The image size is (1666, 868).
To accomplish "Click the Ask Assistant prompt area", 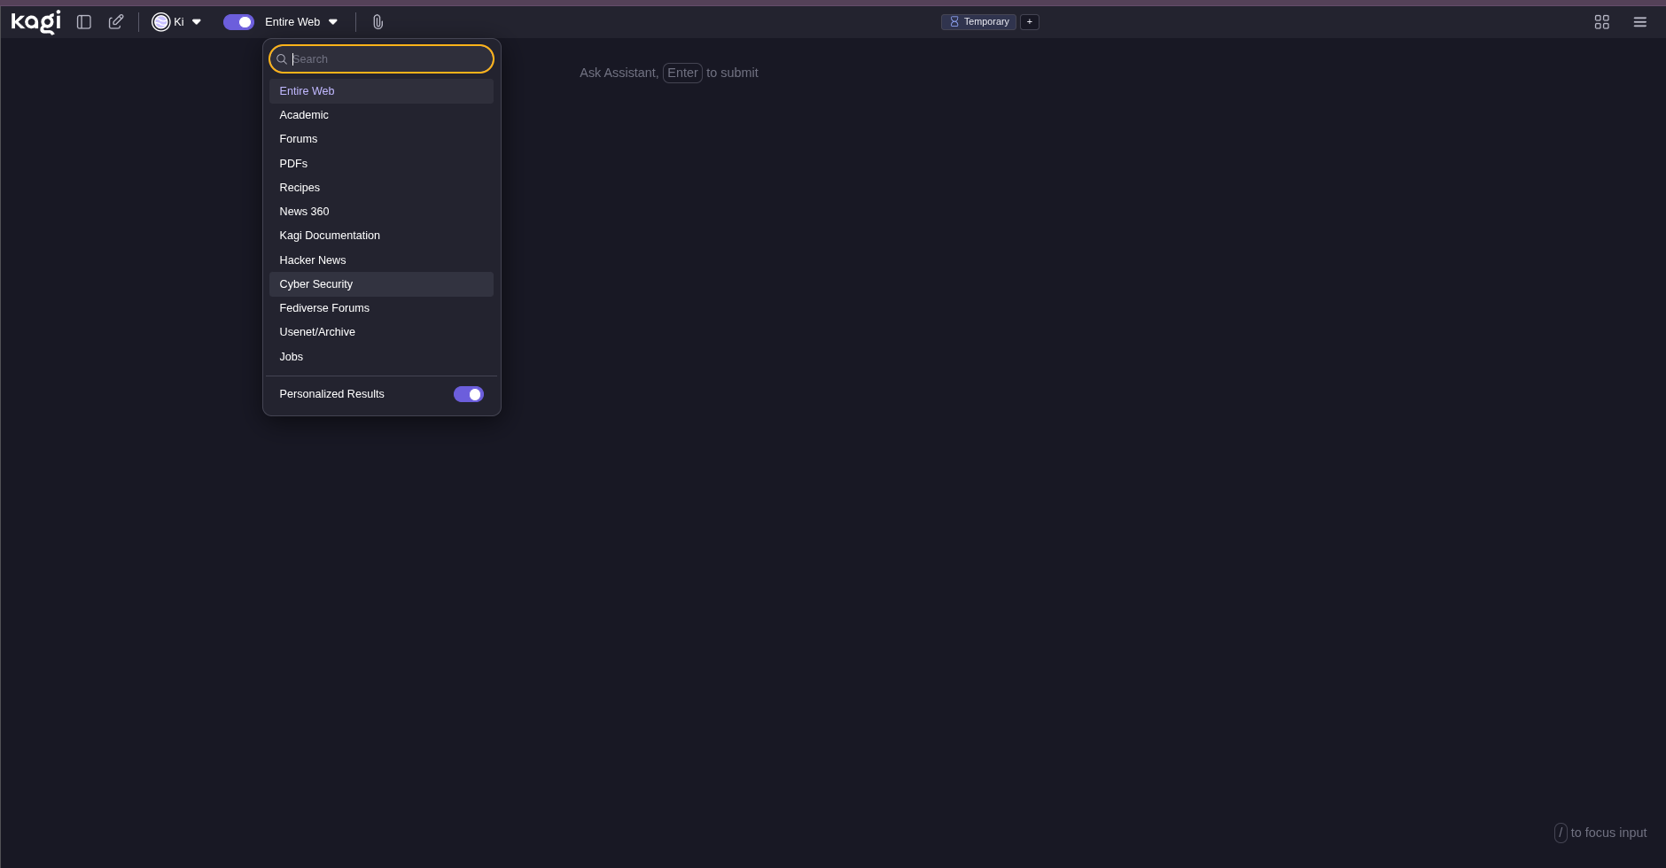I will [x=669, y=73].
